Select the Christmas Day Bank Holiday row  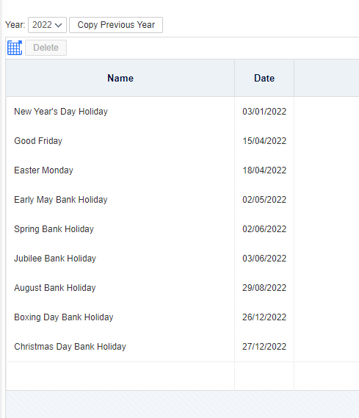(x=182, y=347)
